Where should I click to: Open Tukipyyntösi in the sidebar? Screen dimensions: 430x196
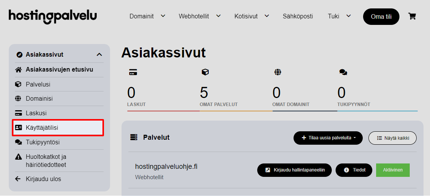point(43,142)
